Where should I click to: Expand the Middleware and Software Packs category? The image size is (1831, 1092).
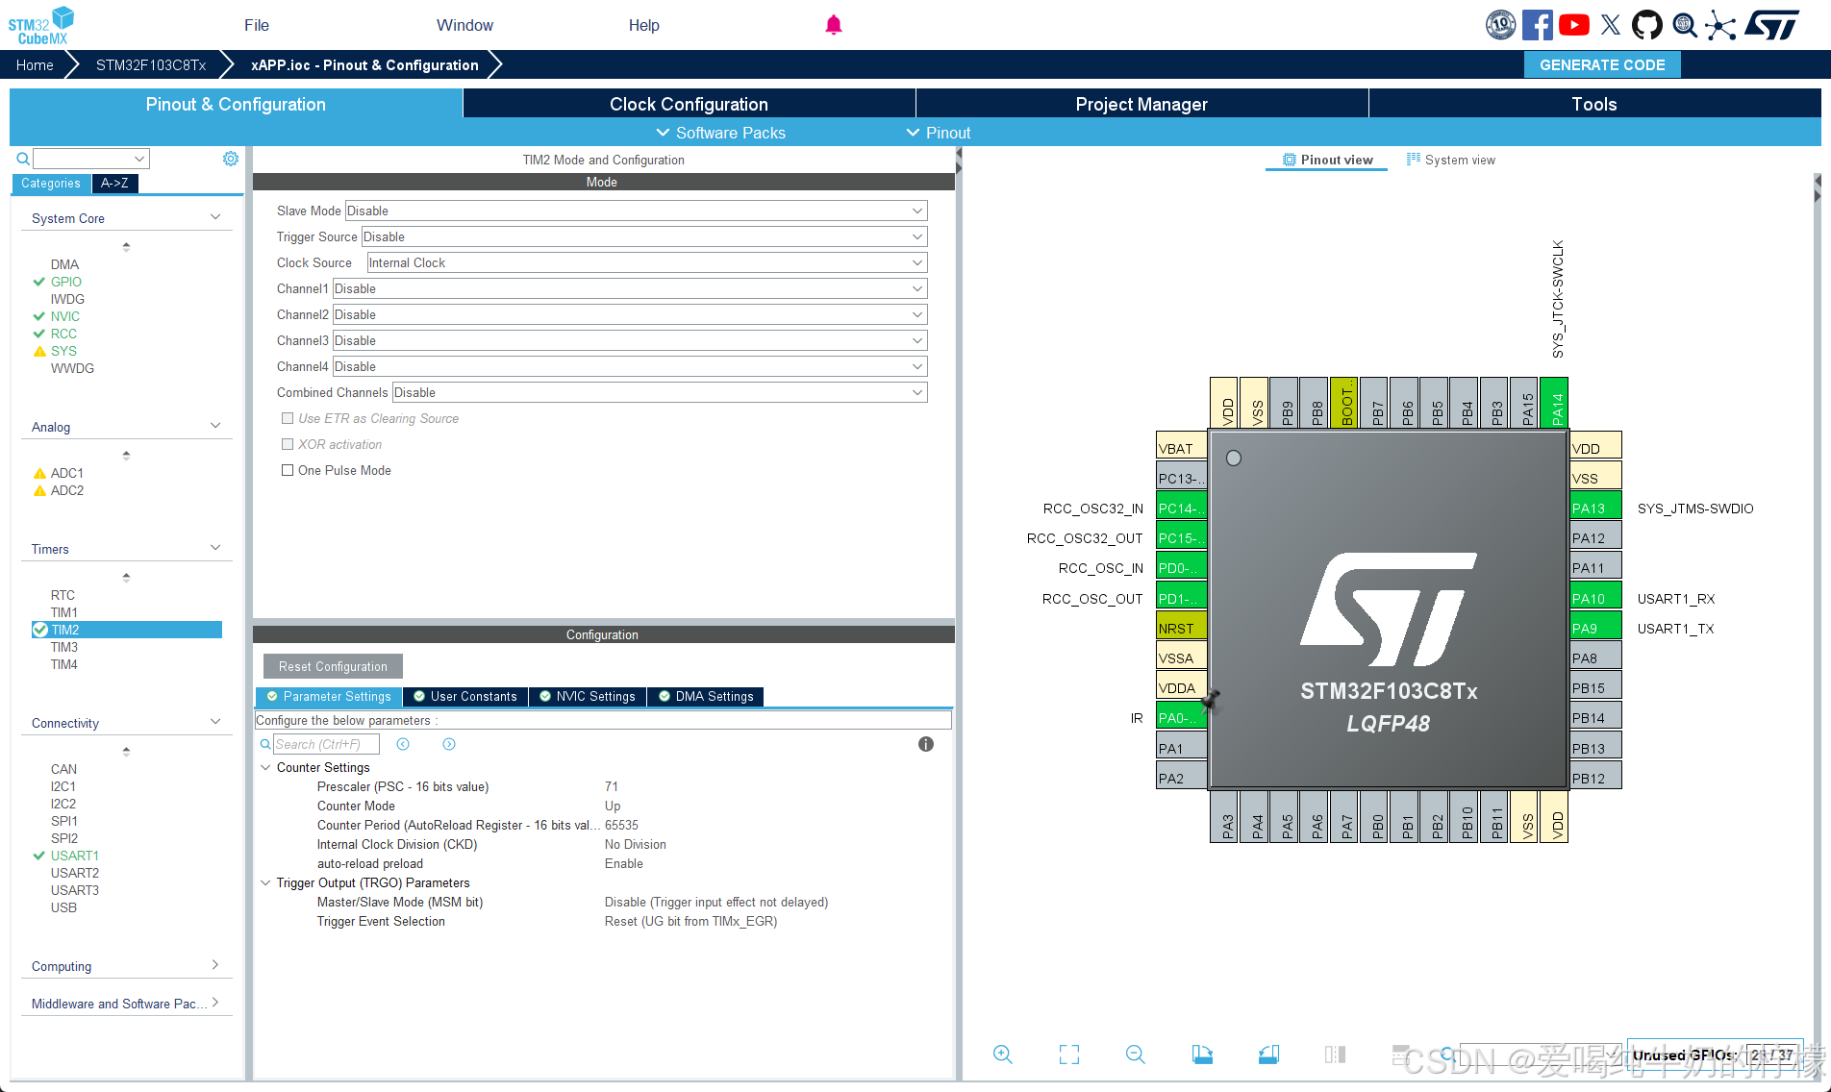(215, 1003)
